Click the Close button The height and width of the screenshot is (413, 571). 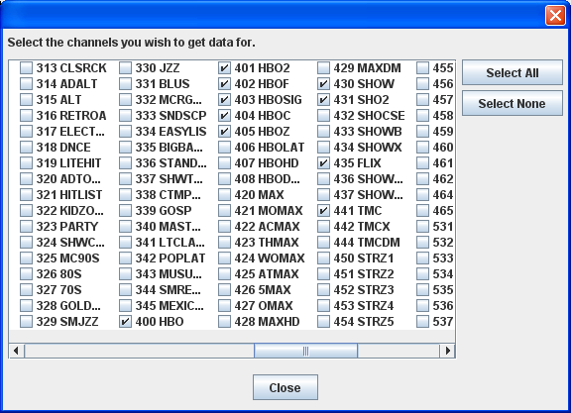pos(285,387)
